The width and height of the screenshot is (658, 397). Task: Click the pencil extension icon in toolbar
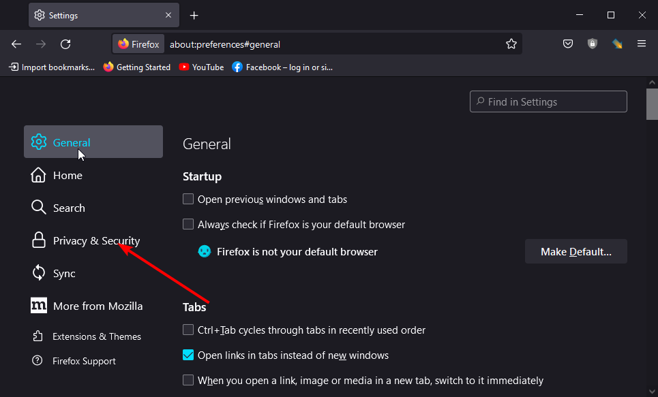point(617,44)
